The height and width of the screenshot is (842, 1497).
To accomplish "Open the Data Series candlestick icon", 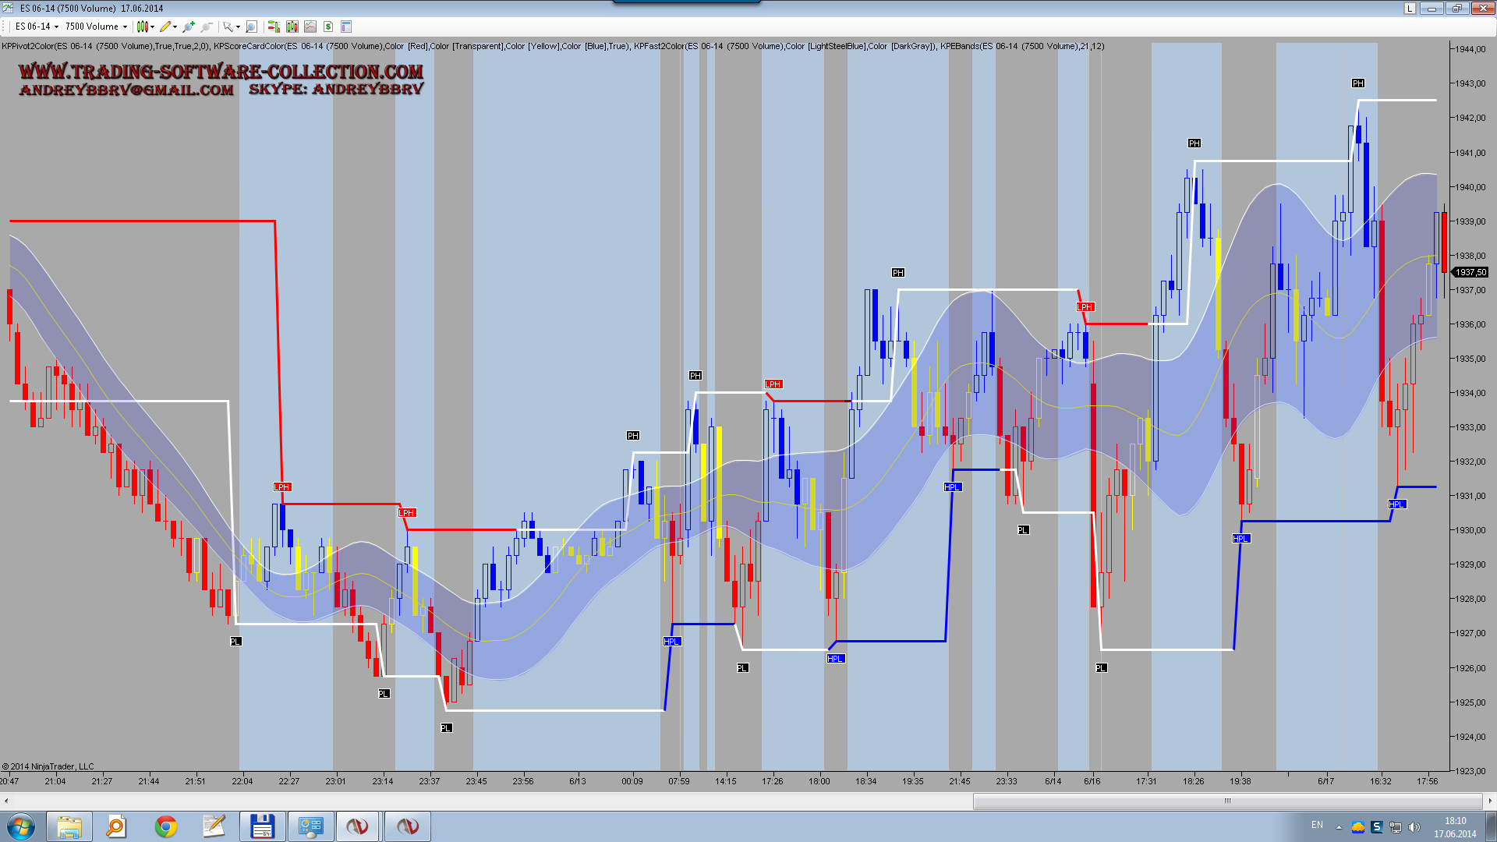I will pos(292,27).
